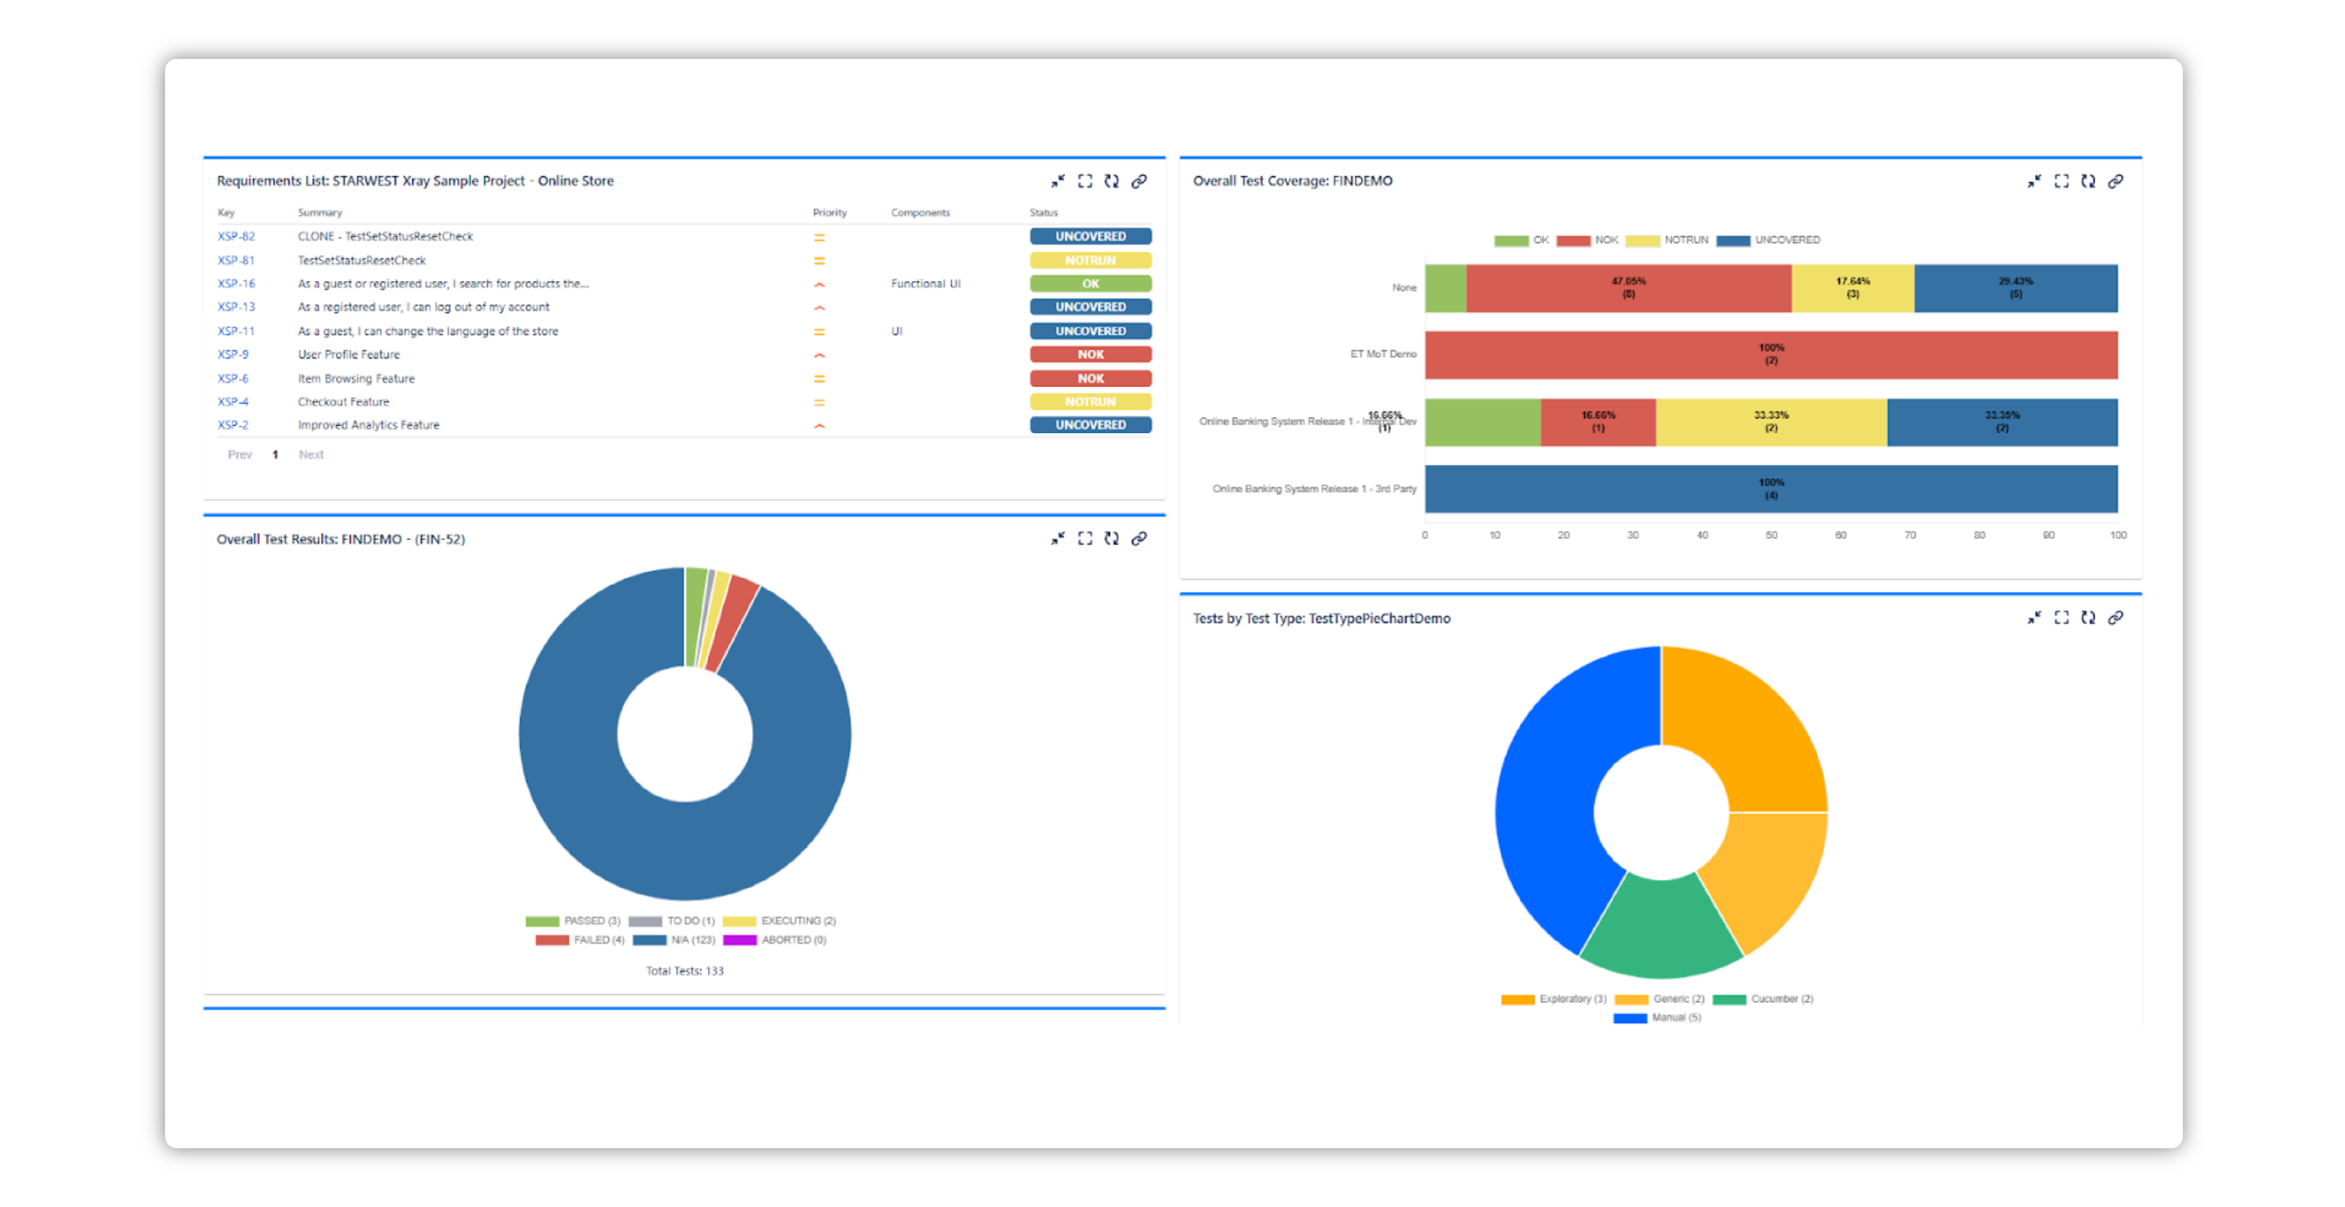
Task: Open the Requirements List gadget in fullscreen
Action: click(1084, 180)
